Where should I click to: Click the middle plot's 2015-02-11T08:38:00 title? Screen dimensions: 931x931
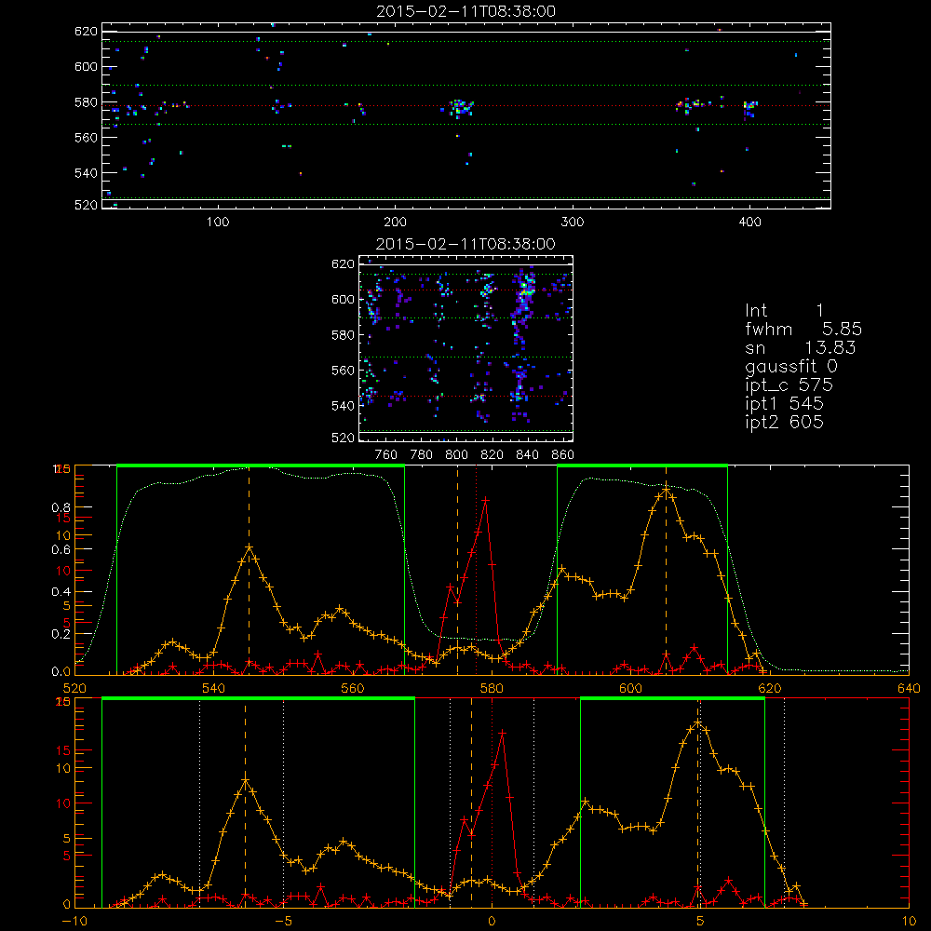pos(465,244)
